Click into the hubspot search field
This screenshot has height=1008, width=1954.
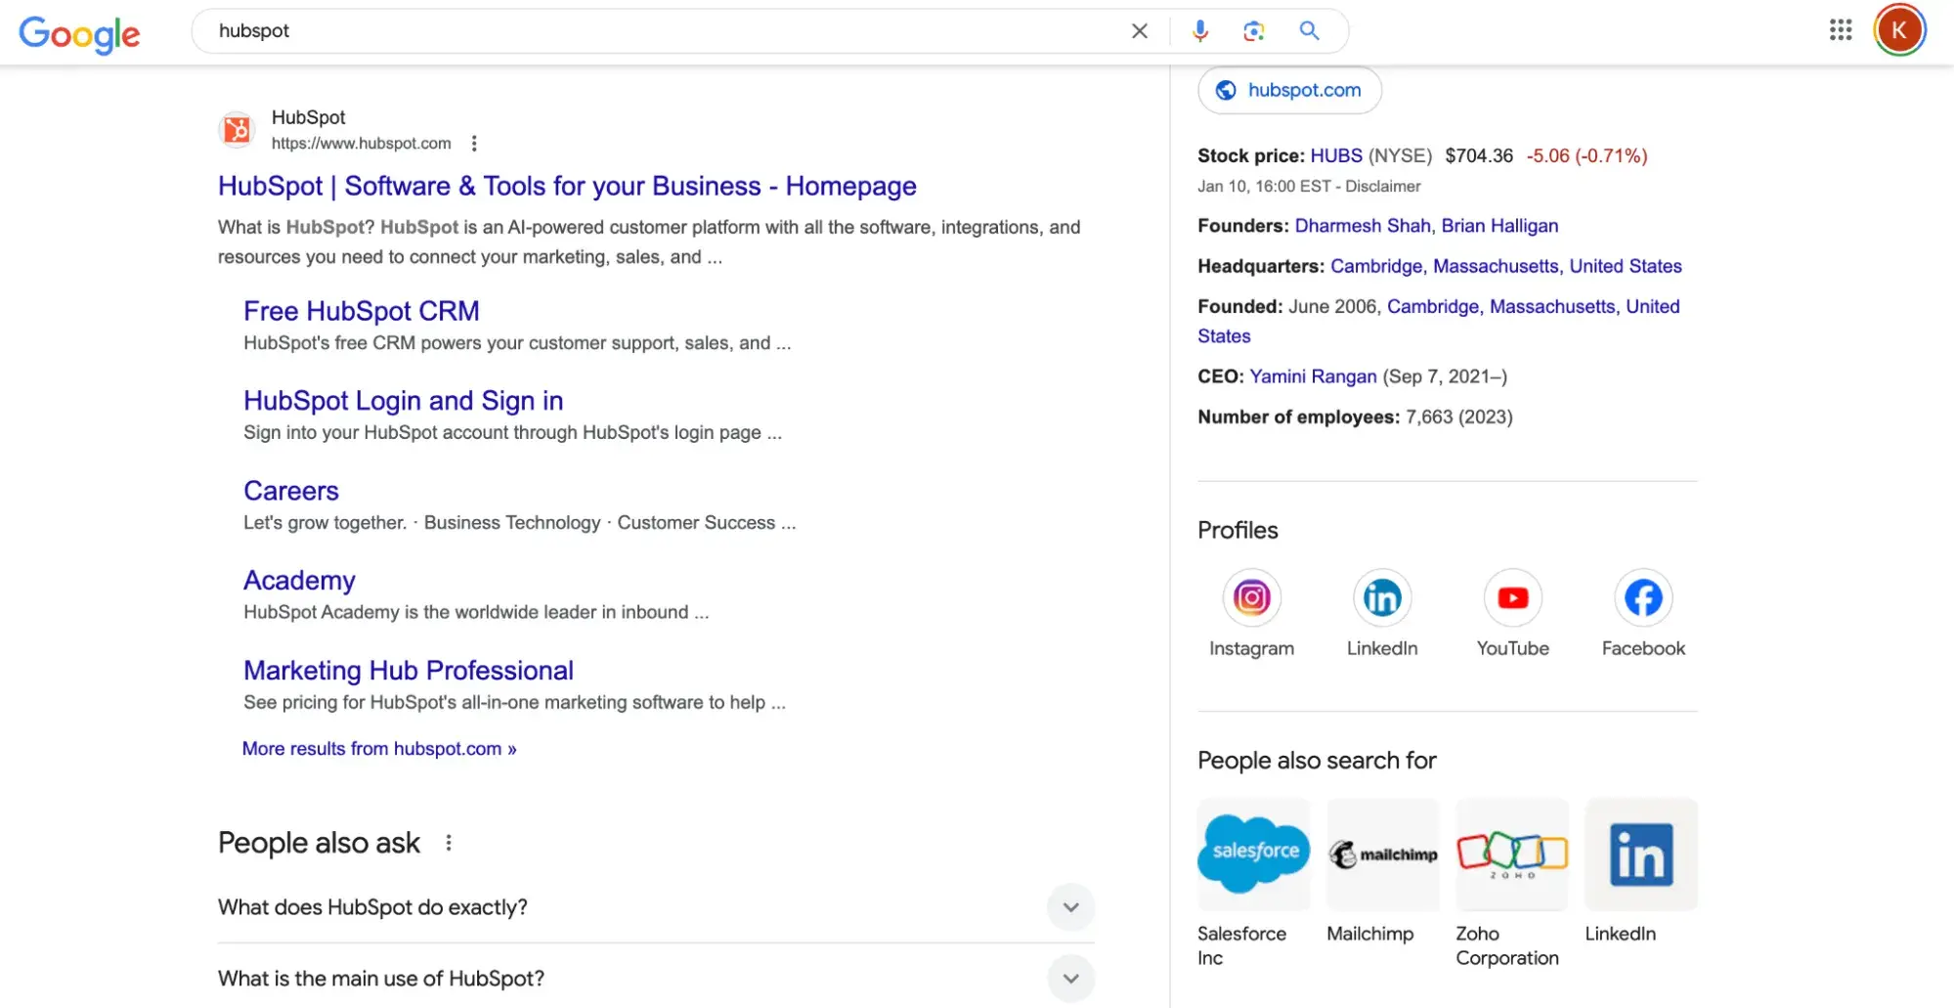(x=665, y=31)
